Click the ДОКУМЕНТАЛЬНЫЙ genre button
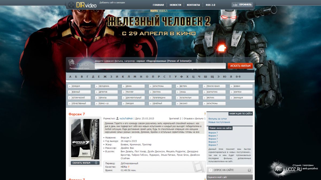 [x=133, y=98]
